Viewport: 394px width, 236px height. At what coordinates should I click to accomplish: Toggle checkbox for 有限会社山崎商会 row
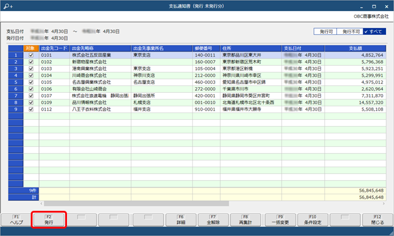point(31,89)
